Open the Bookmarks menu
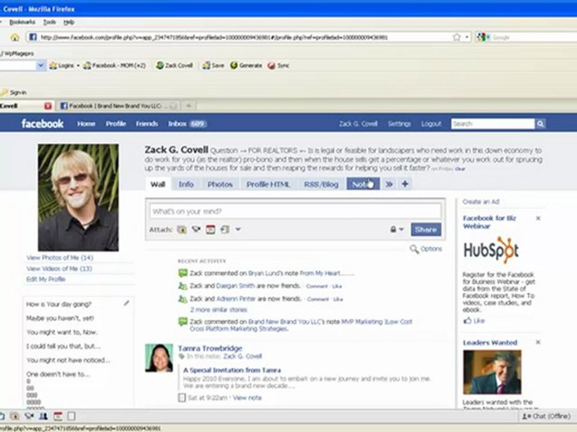 (22, 22)
